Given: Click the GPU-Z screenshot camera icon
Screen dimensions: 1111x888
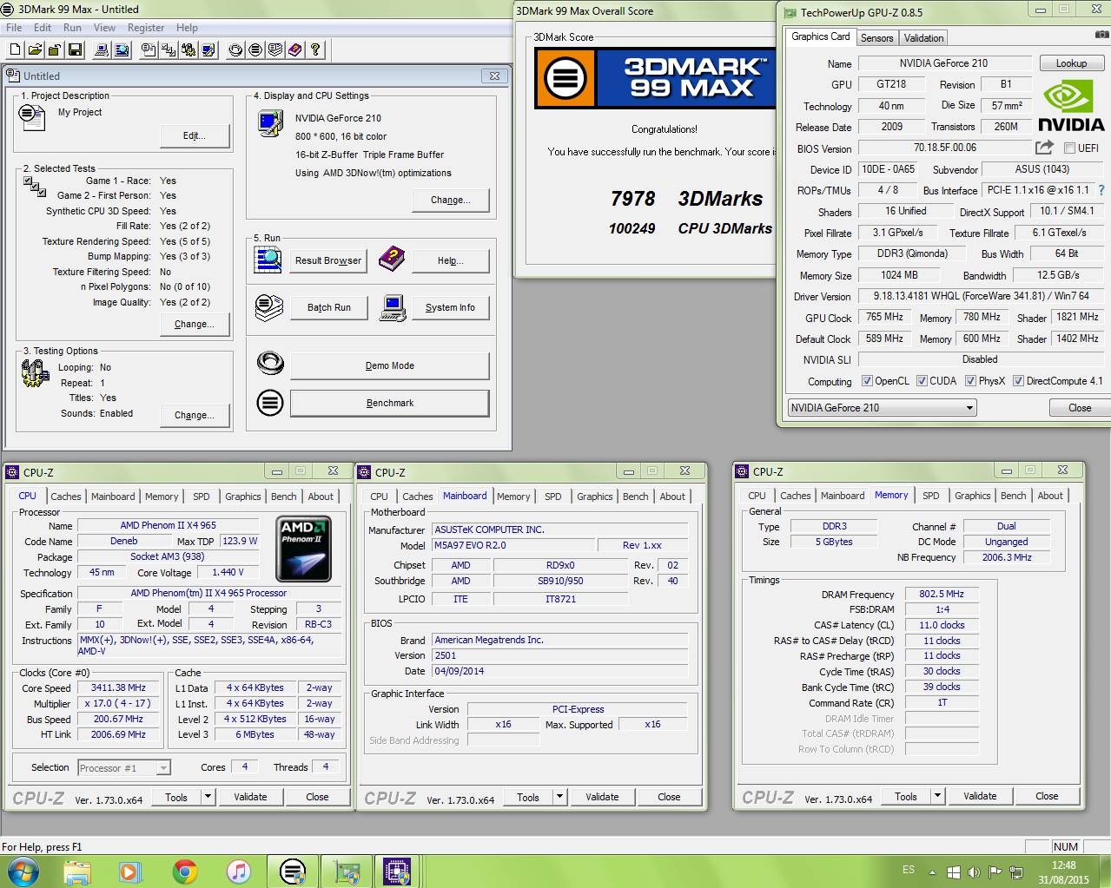Looking at the screenshot, I should pyautogui.click(x=1102, y=36).
